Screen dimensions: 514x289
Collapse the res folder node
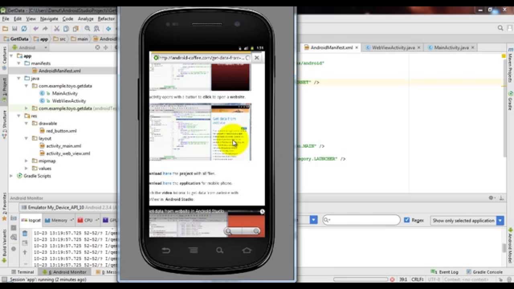click(x=19, y=116)
